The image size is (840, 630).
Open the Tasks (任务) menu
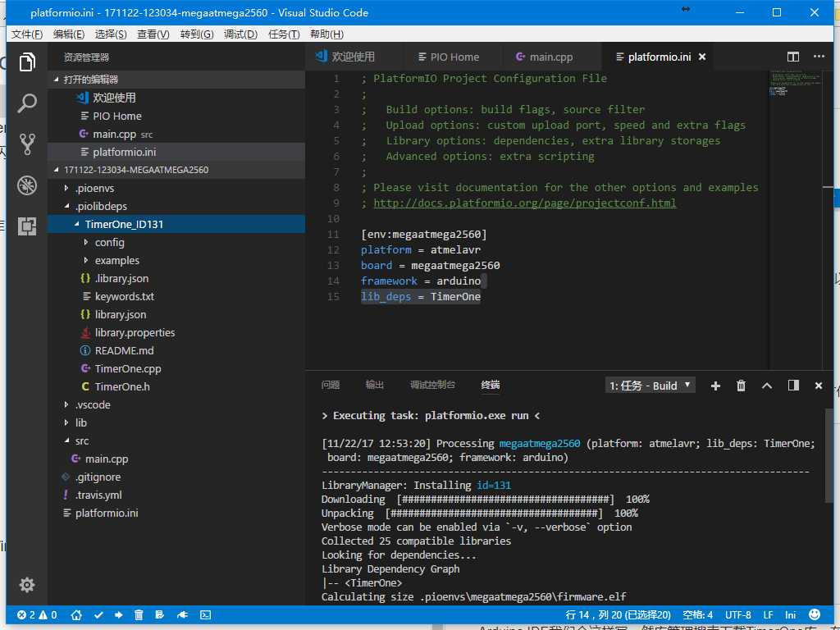pyautogui.click(x=284, y=34)
